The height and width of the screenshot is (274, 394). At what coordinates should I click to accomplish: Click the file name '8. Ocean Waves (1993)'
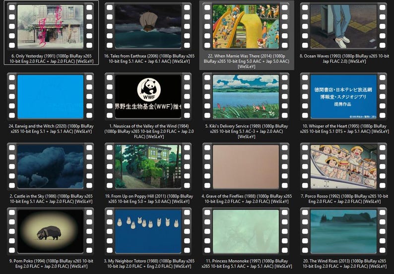point(344,59)
